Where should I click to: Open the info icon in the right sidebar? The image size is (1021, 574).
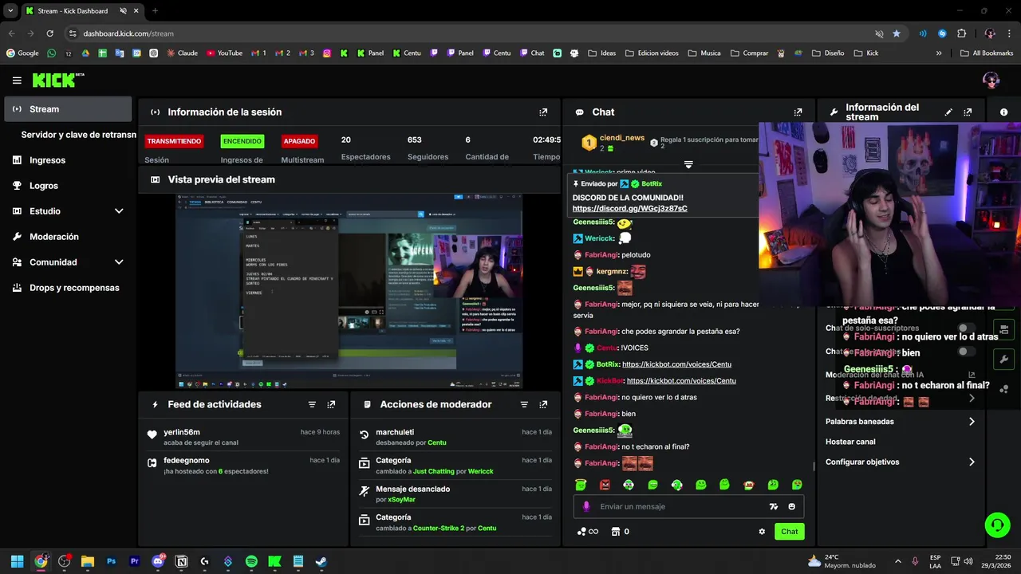tap(1003, 112)
